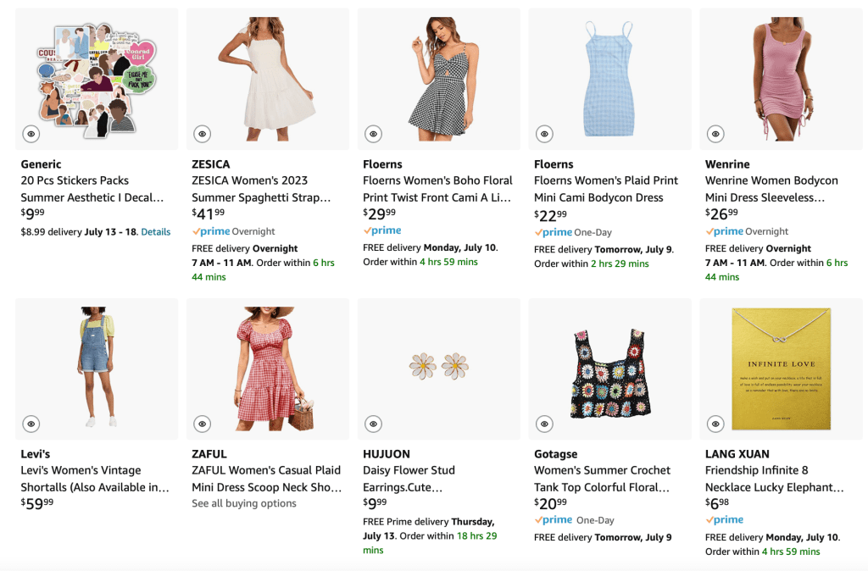
Task: Click eye icon on daisy stud earrings
Action: (373, 424)
